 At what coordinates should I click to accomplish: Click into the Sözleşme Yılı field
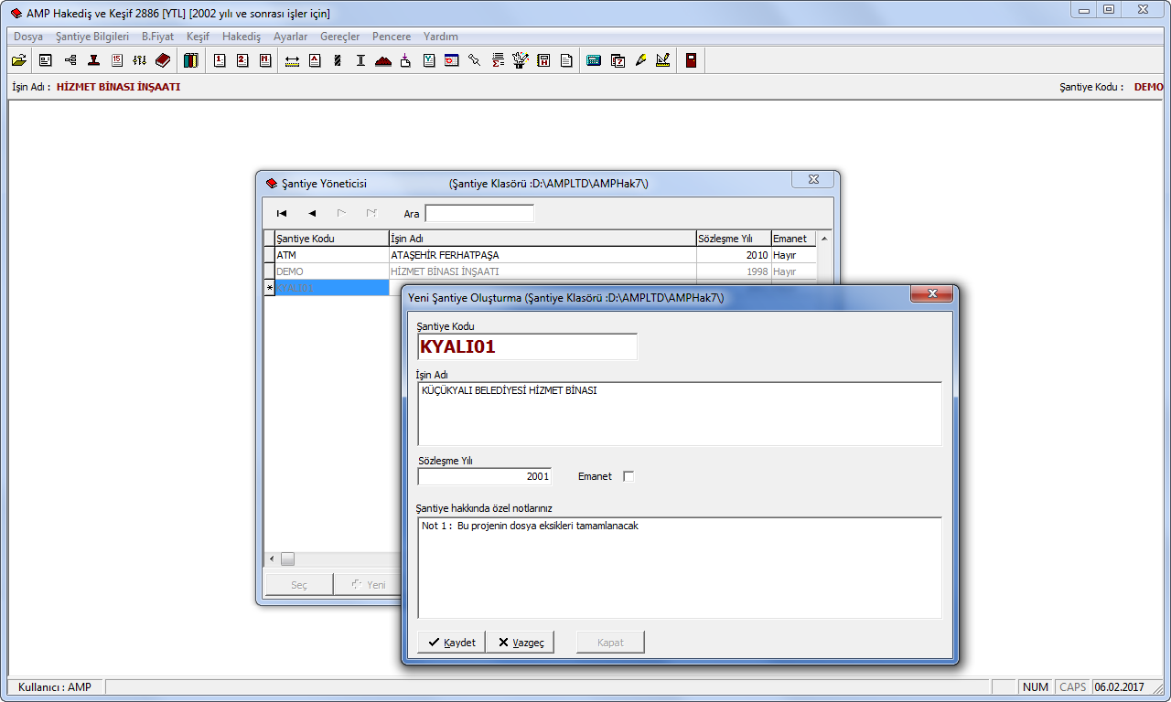click(x=484, y=476)
